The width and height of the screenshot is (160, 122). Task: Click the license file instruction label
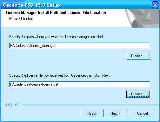pos(60,75)
